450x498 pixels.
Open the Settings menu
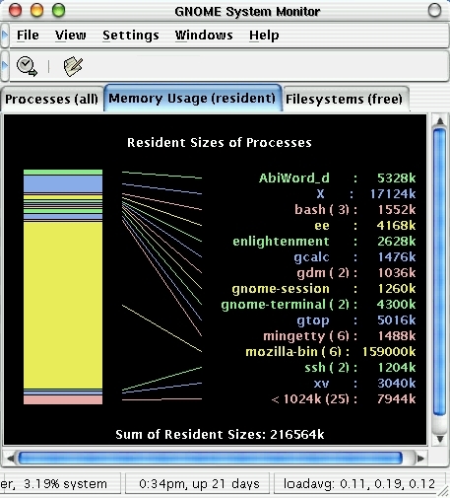131,36
